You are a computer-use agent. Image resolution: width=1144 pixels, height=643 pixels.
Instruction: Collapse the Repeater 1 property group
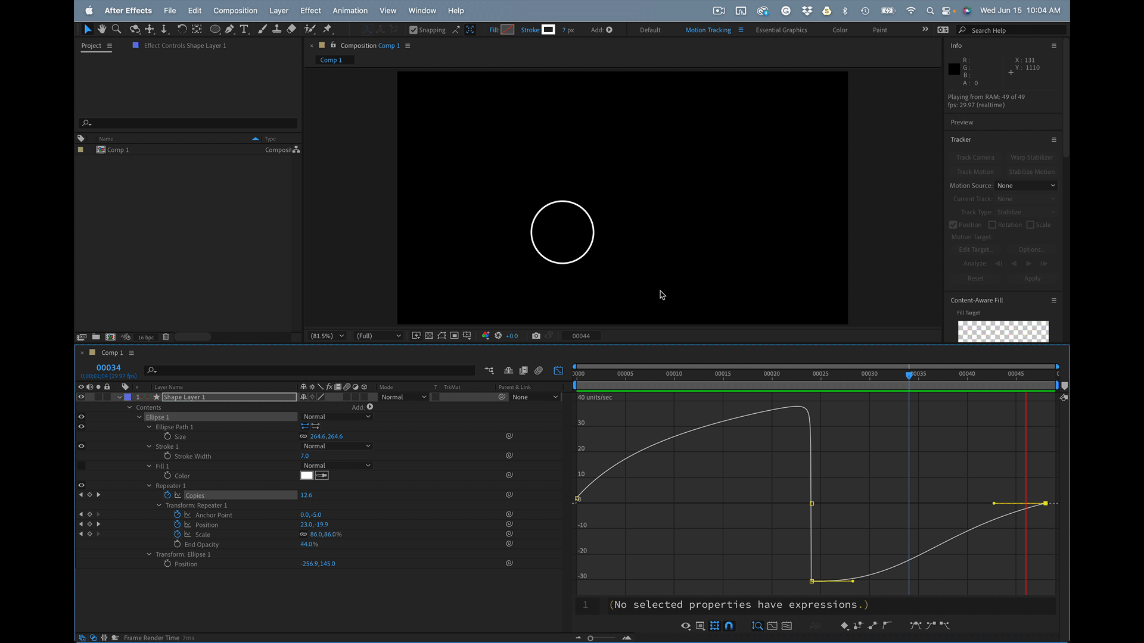click(x=150, y=486)
